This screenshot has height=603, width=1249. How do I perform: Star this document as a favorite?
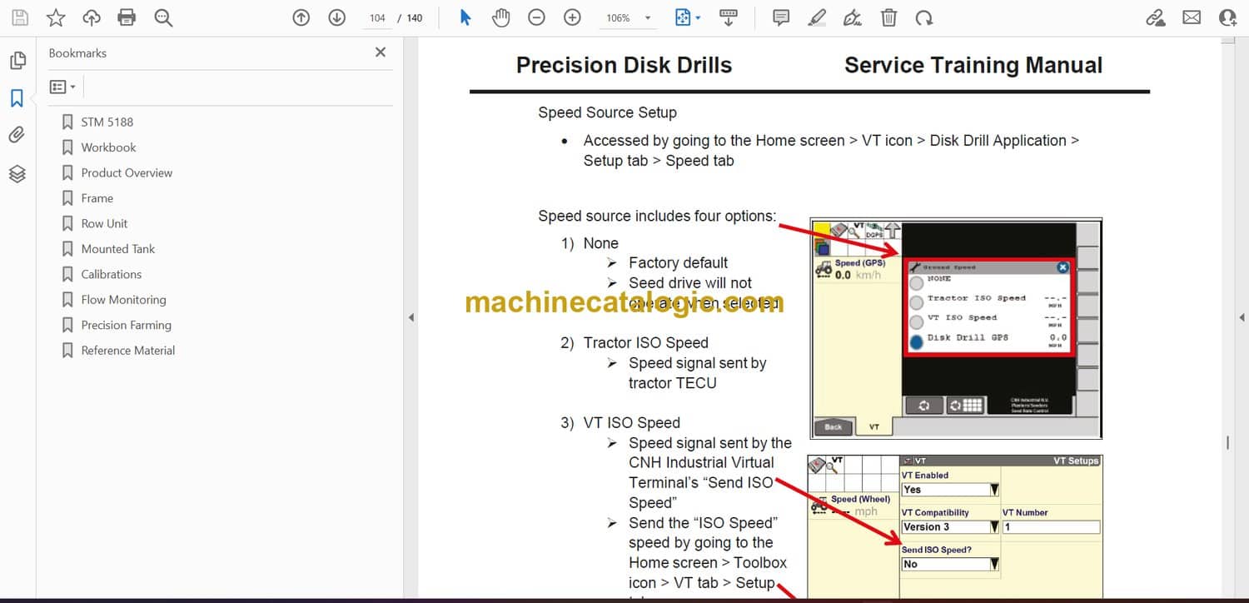(56, 17)
